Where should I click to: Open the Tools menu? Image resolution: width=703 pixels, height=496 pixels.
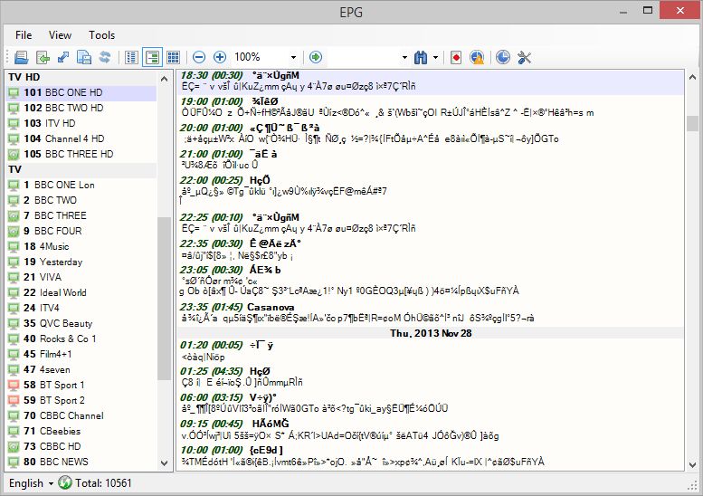point(101,35)
